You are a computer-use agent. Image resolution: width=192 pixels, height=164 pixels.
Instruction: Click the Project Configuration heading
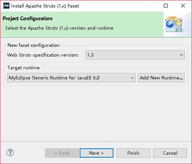pyautogui.click(x=27, y=18)
